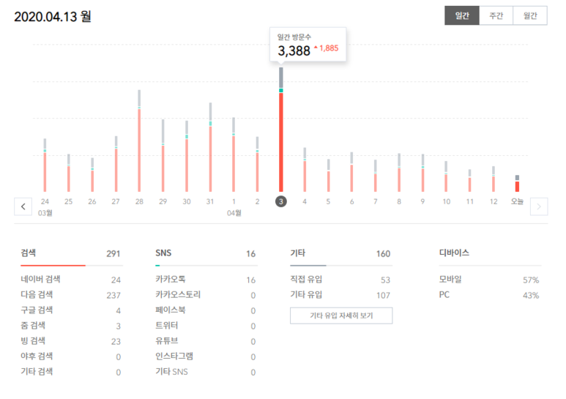Click the 디바이스 section header
Image resolution: width=566 pixels, height=399 pixels.
click(x=454, y=253)
